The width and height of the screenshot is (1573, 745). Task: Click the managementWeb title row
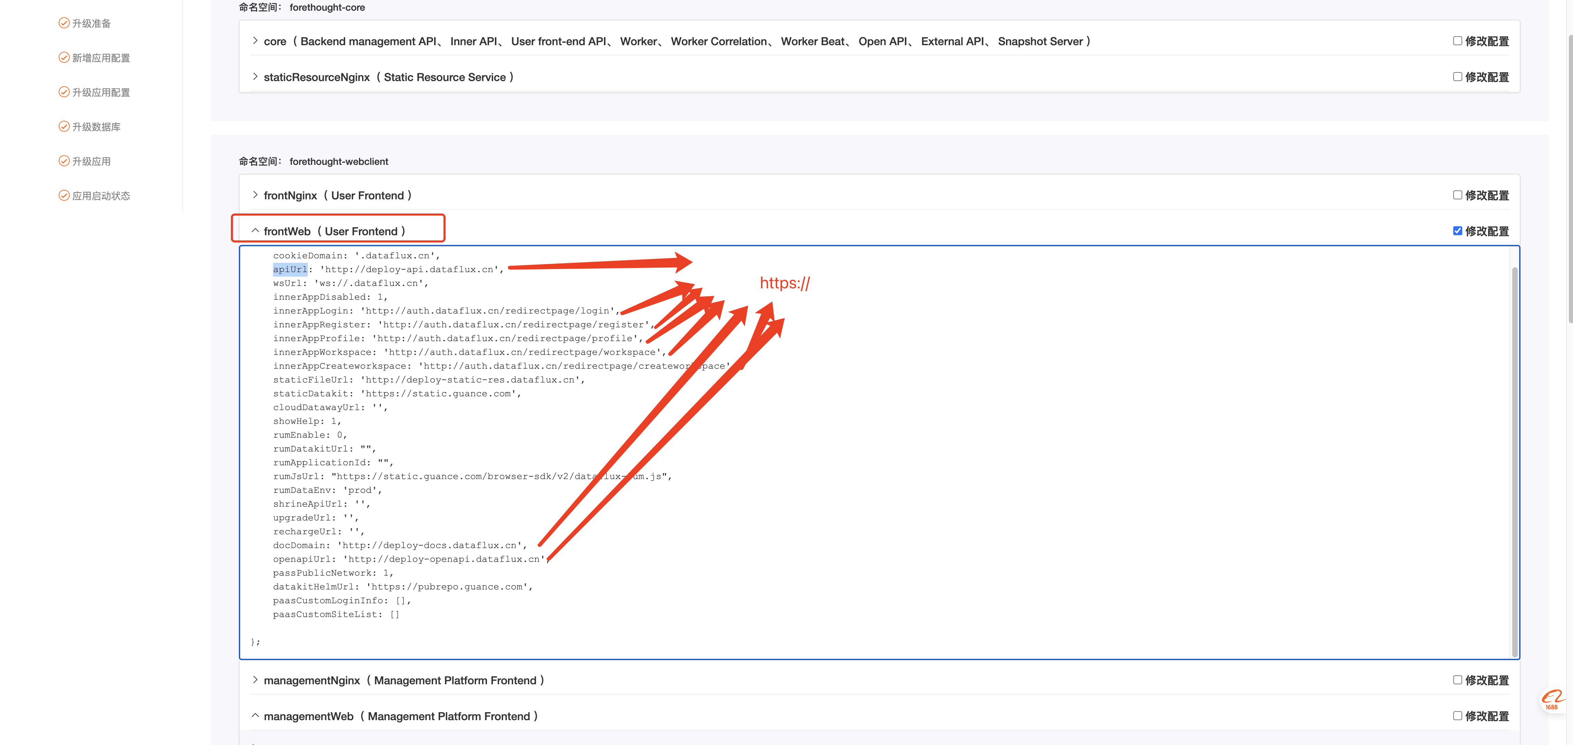[x=401, y=716]
